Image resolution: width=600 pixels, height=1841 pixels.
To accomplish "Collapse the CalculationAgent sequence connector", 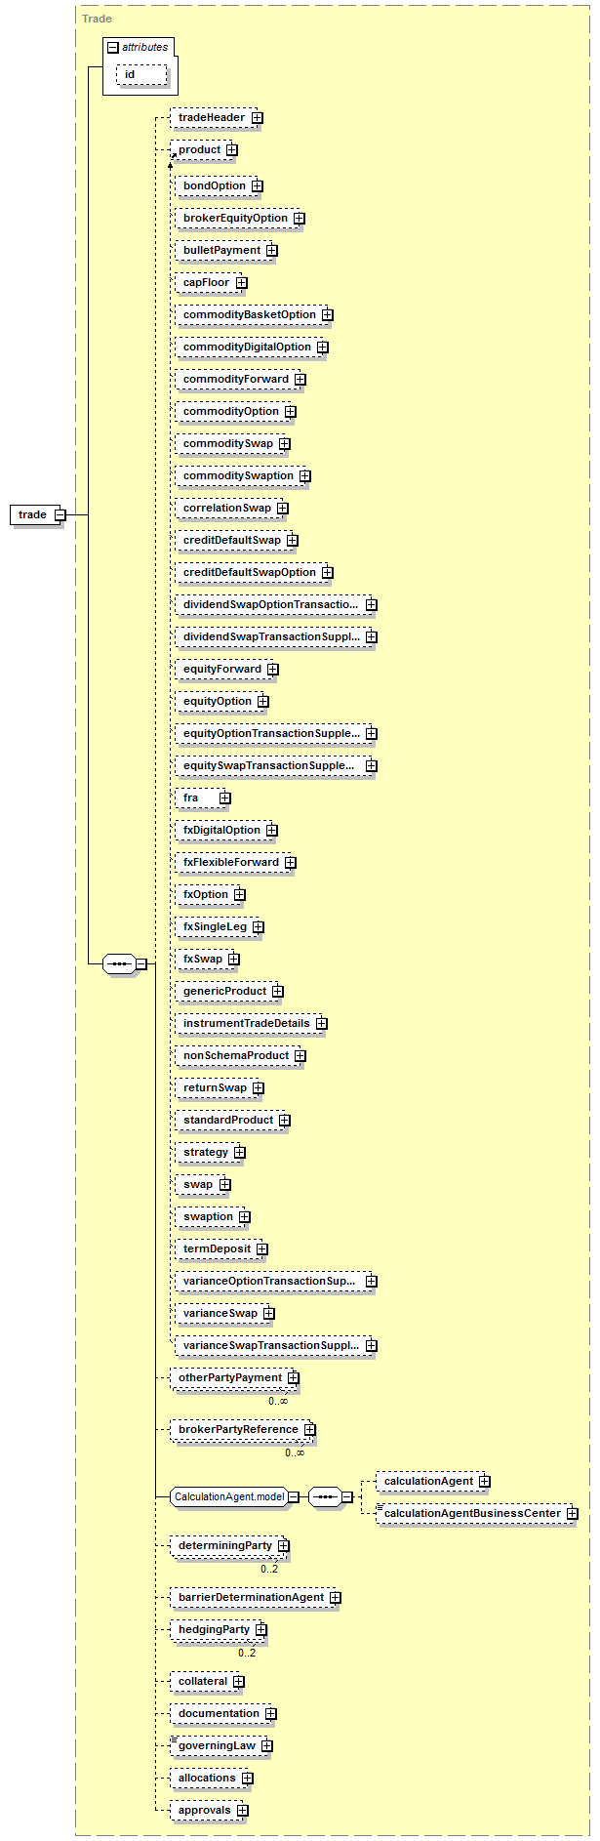I will tap(346, 1496).
